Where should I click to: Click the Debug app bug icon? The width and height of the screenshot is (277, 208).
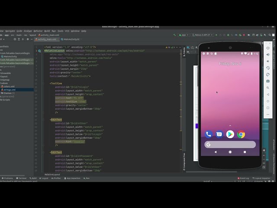(228, 35)
